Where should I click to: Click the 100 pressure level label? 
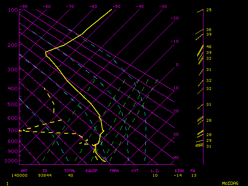click(13, 10)
